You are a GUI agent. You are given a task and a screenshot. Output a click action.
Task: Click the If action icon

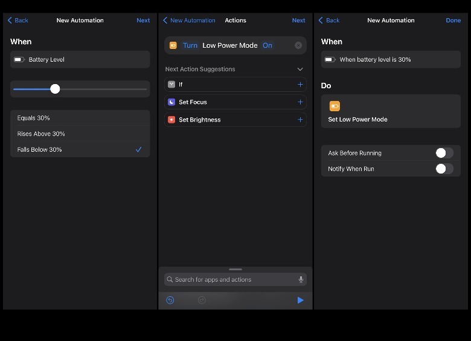pos(171,85)
